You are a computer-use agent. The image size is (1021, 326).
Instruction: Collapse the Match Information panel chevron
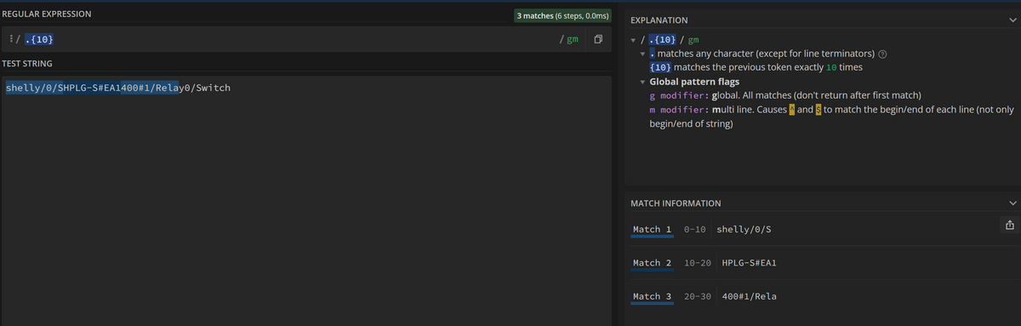(x=1012, y=203)
